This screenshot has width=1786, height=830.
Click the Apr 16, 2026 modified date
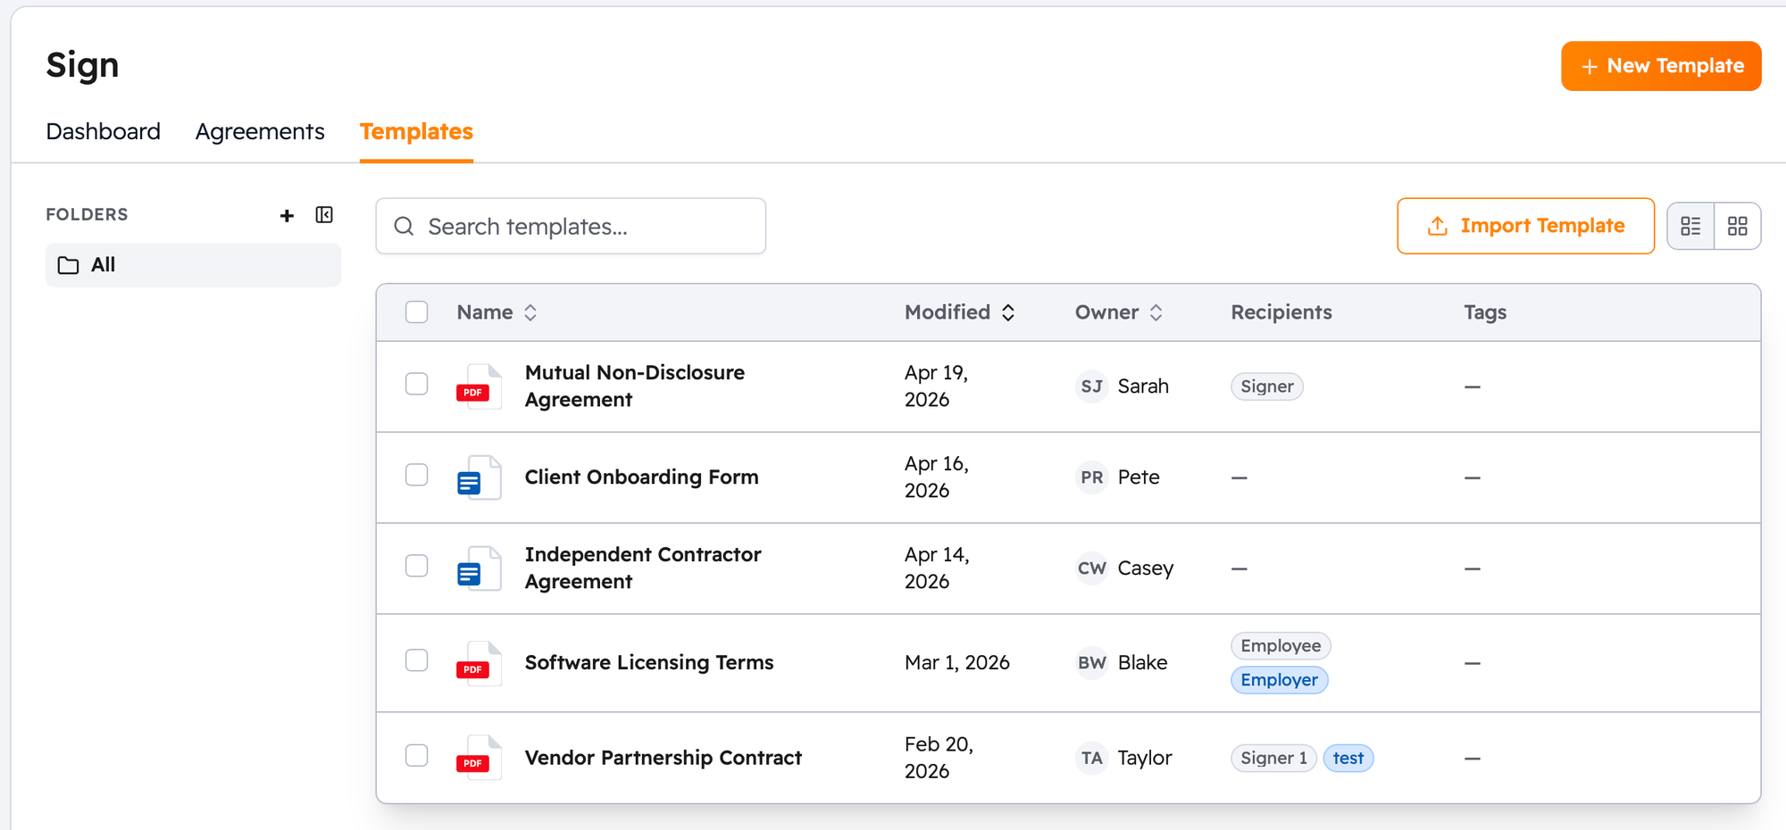tap(936, 477)
